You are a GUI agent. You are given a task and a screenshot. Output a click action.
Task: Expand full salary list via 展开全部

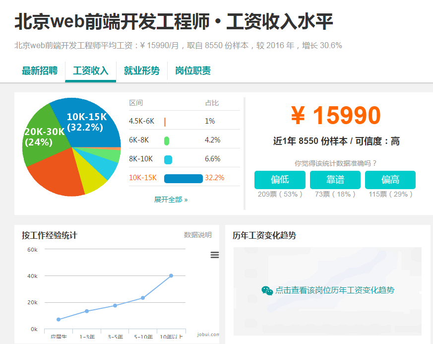pyautogui.click(x=171, y=200)
